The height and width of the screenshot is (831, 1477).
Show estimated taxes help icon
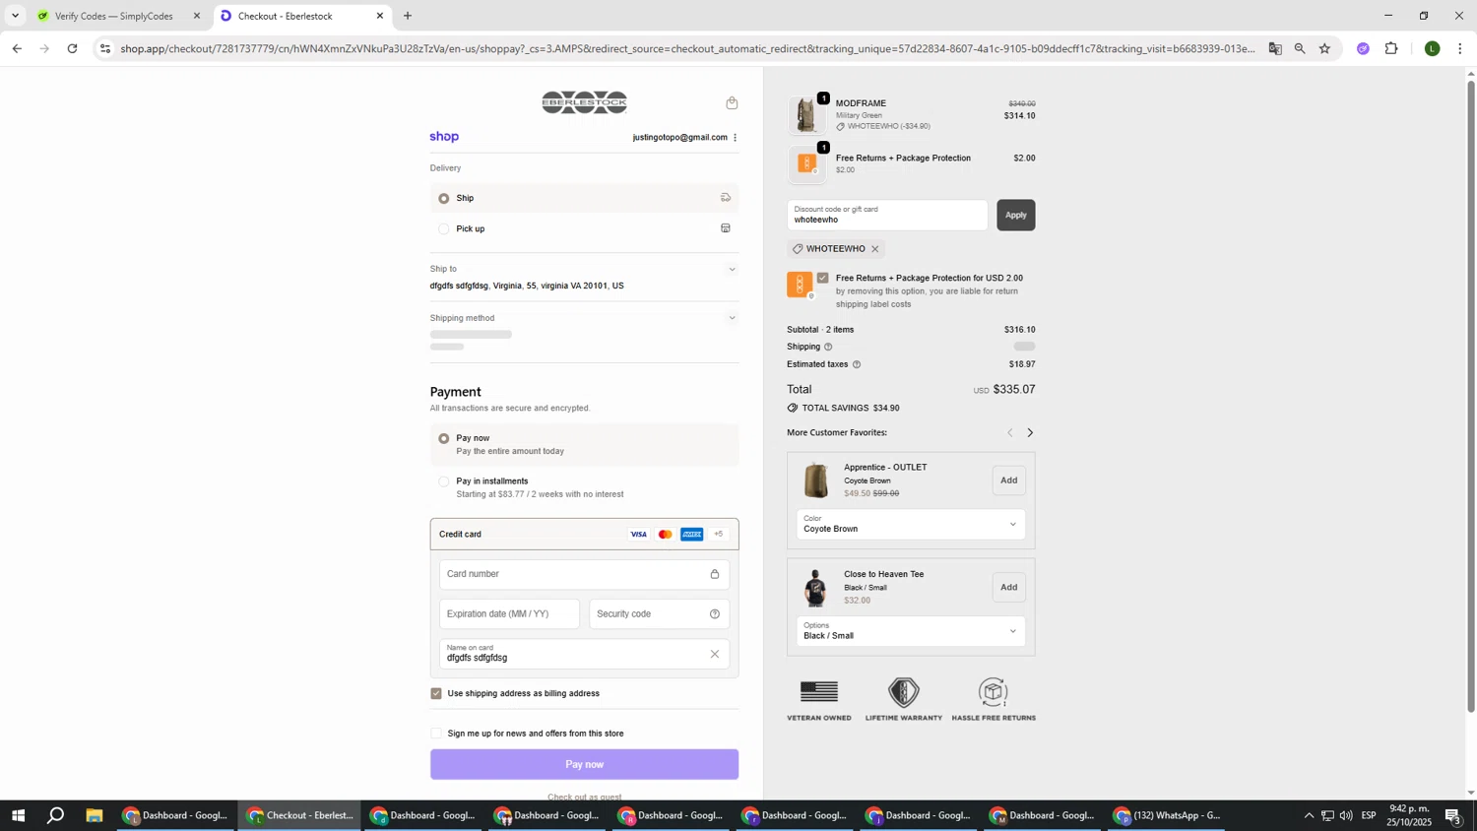tap(856, 364)
